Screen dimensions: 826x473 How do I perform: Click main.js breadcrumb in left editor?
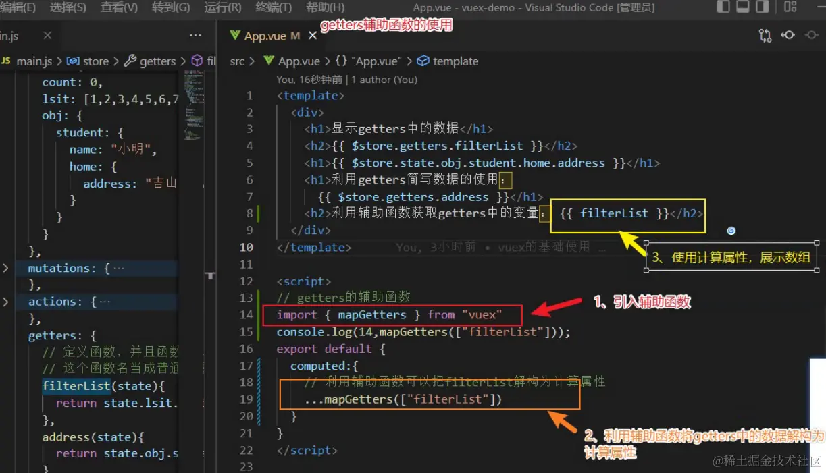coord(34,61)
